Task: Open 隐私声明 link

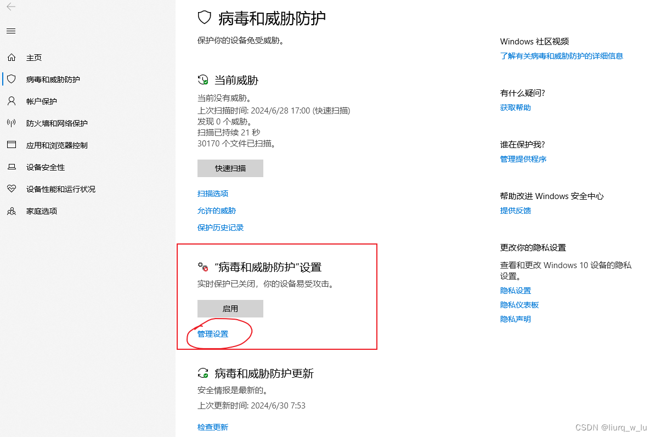Action: pos(515,319)
